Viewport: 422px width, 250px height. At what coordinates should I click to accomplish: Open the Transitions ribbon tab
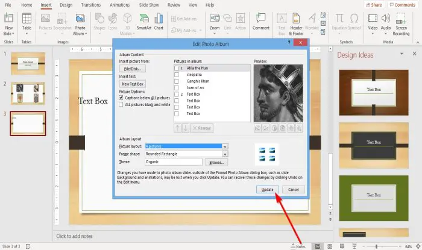[x=90, y=5]
